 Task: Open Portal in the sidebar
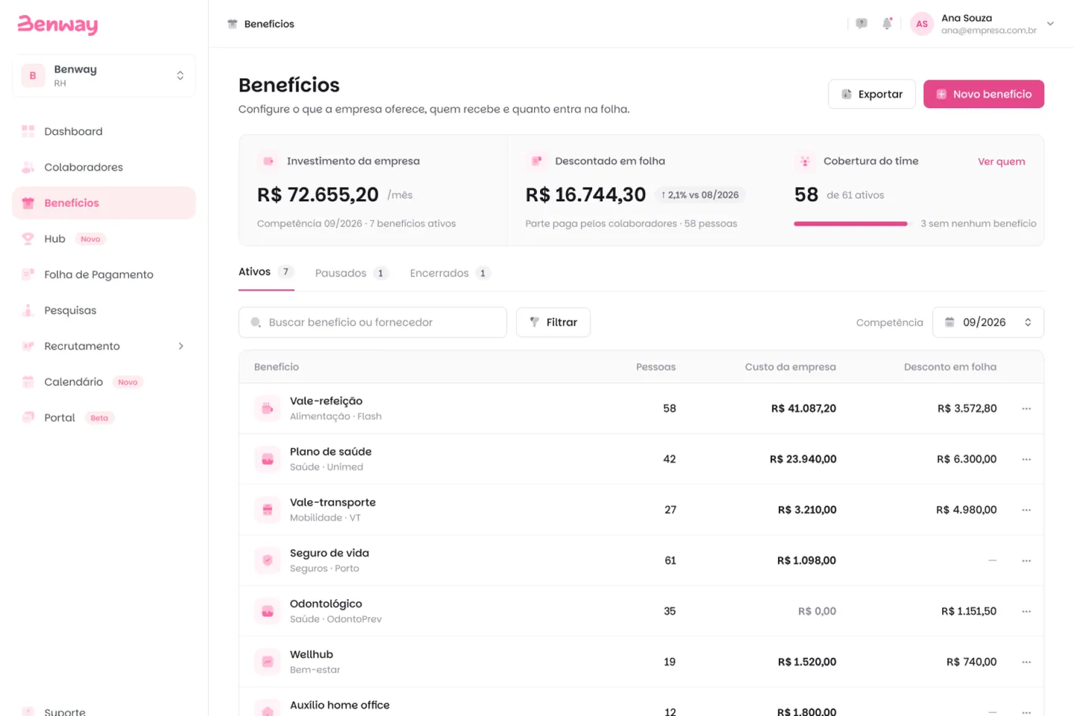click(104, 417)
